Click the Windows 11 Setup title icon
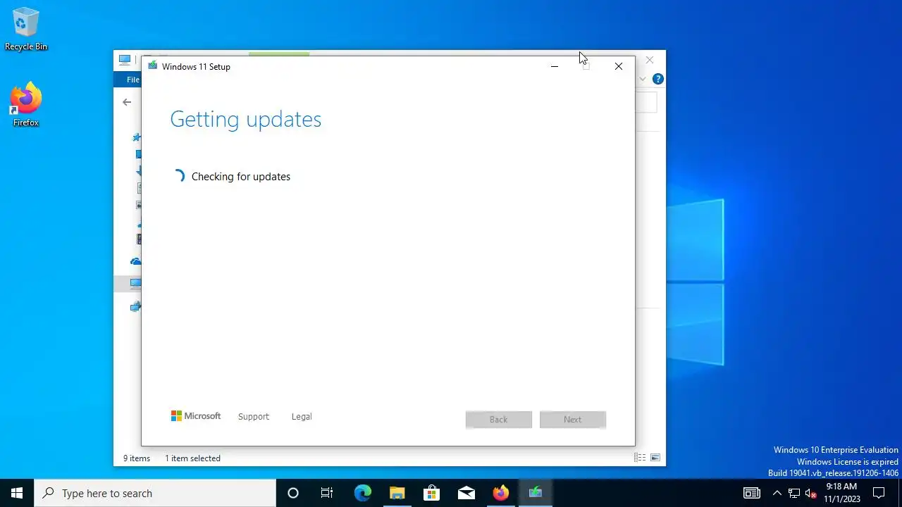The width and height of the screenshot is (902, 507). (152, 66)
